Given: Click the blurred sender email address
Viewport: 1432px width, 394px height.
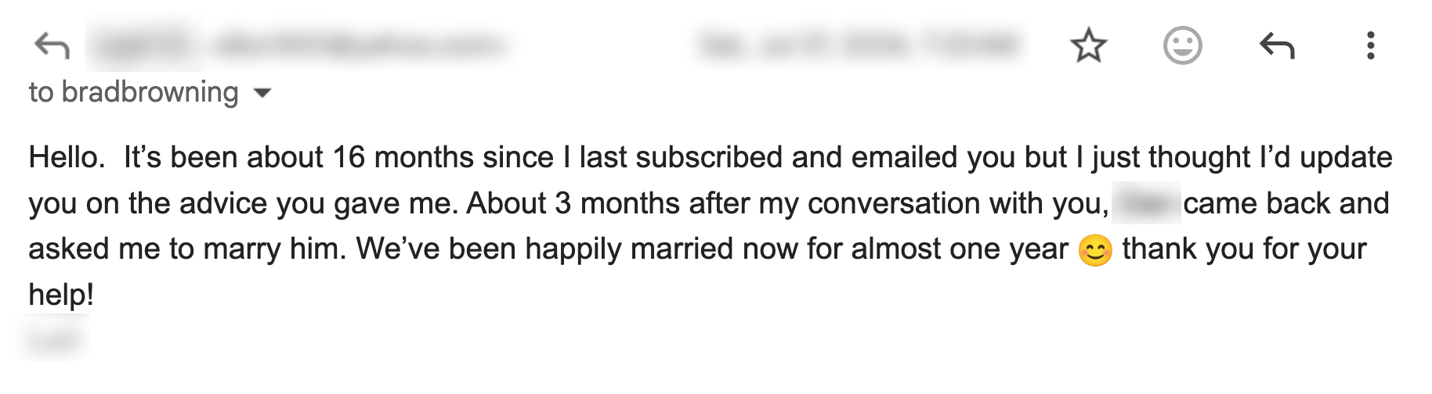Looking at the screenshot, I should [x=359, y=45].
